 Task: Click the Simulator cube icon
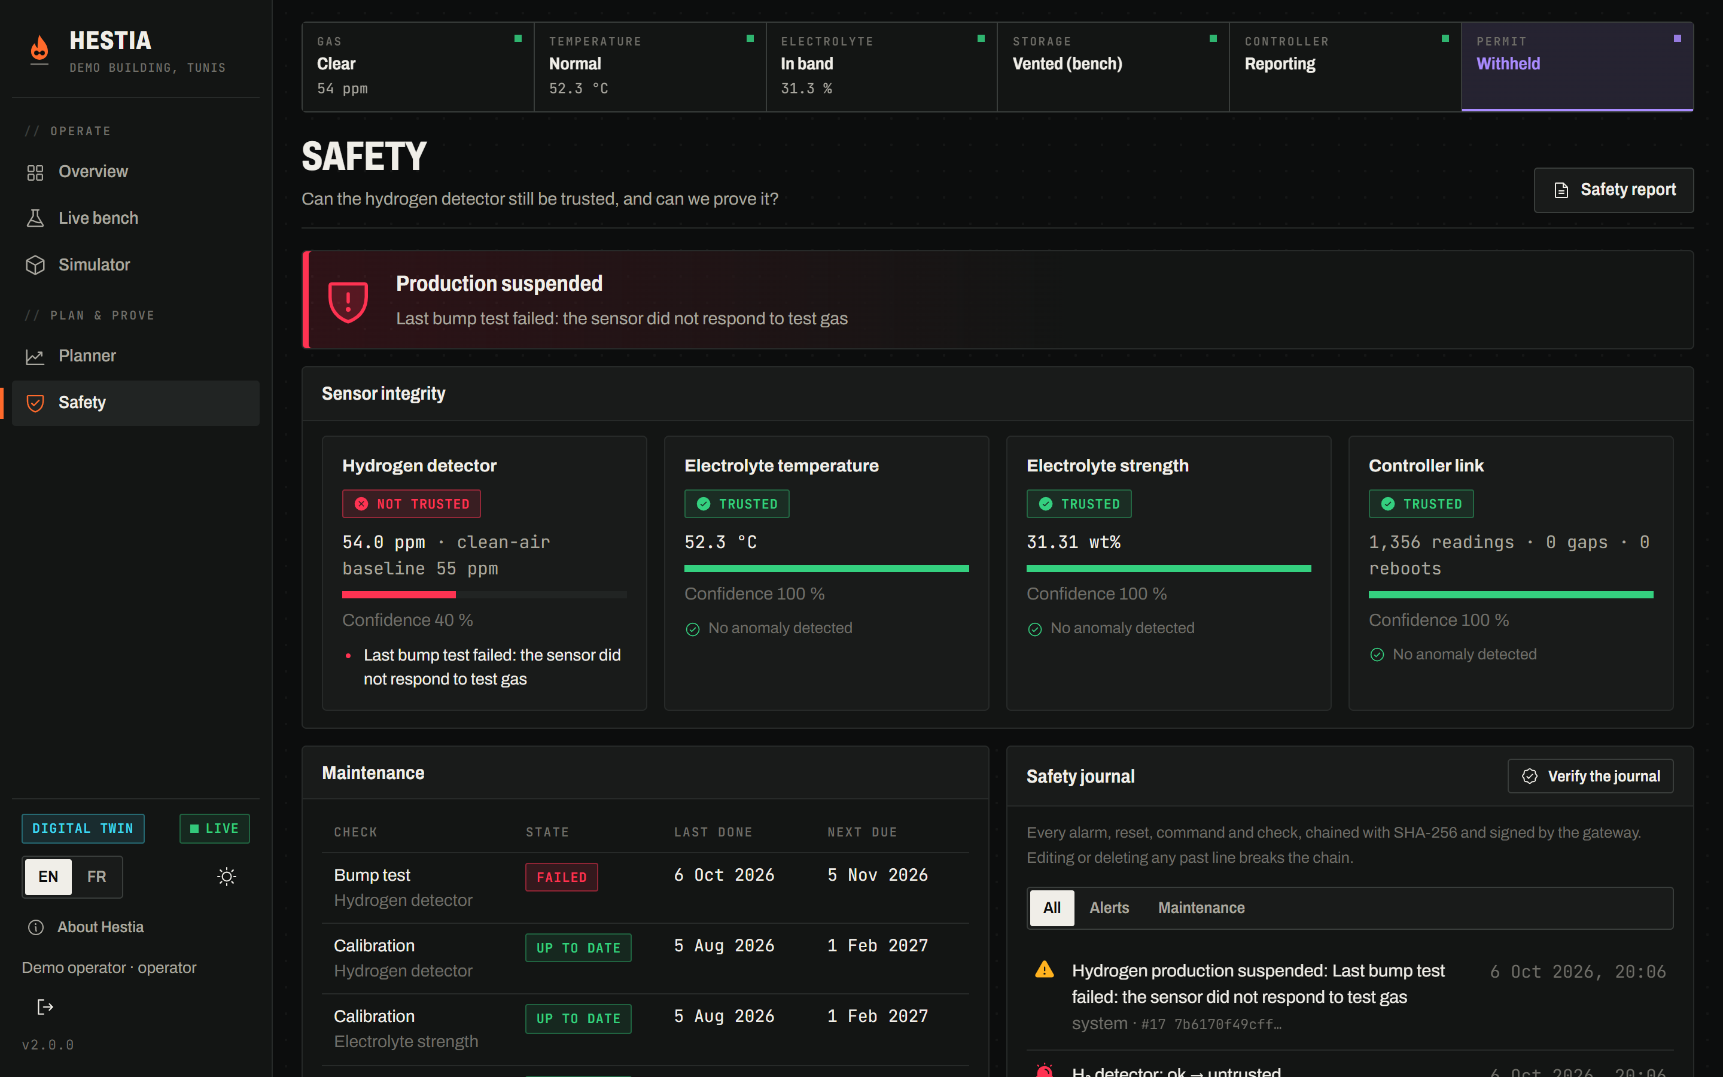point(35,265)
